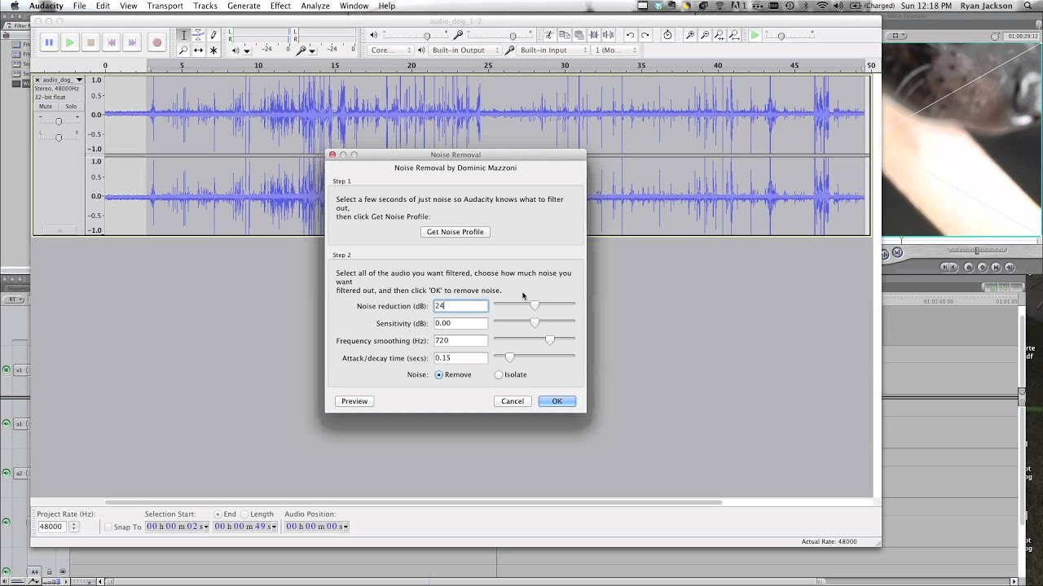This screenshot has width=1043, height=586.
Task: Select the Zoom (magnifier) tool
Action: 183,50
